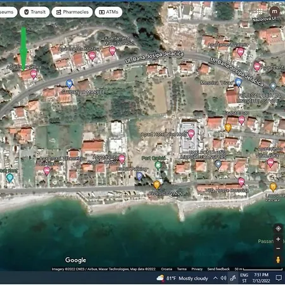The height and width of the screenshot is (285, 285).
Task: Filter the map by Pharmacies
Action: [72, 12]
